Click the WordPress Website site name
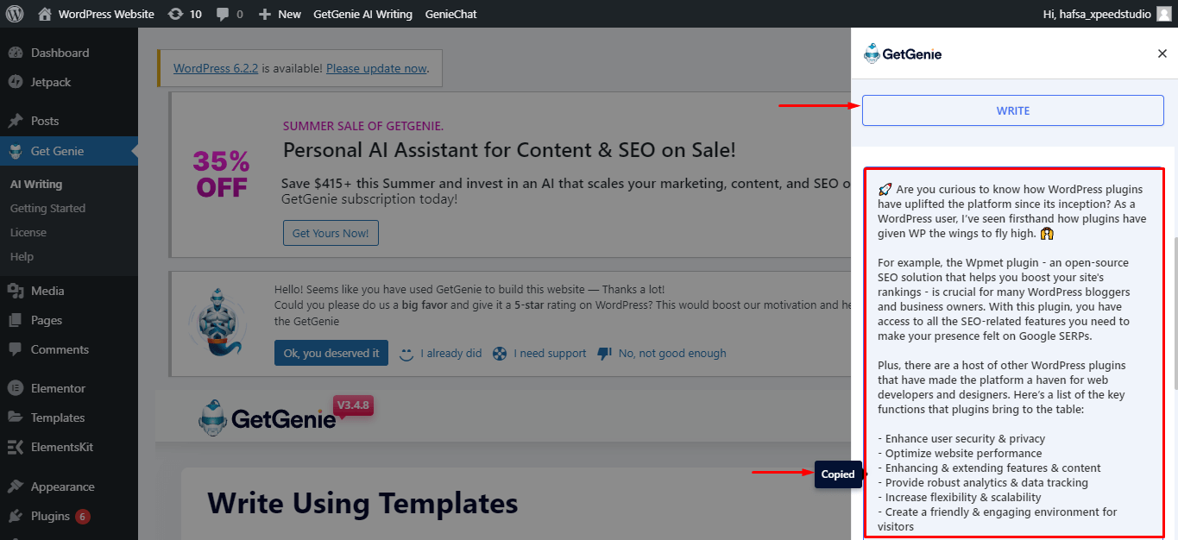The image size is (1178, 540). point(106,14)
